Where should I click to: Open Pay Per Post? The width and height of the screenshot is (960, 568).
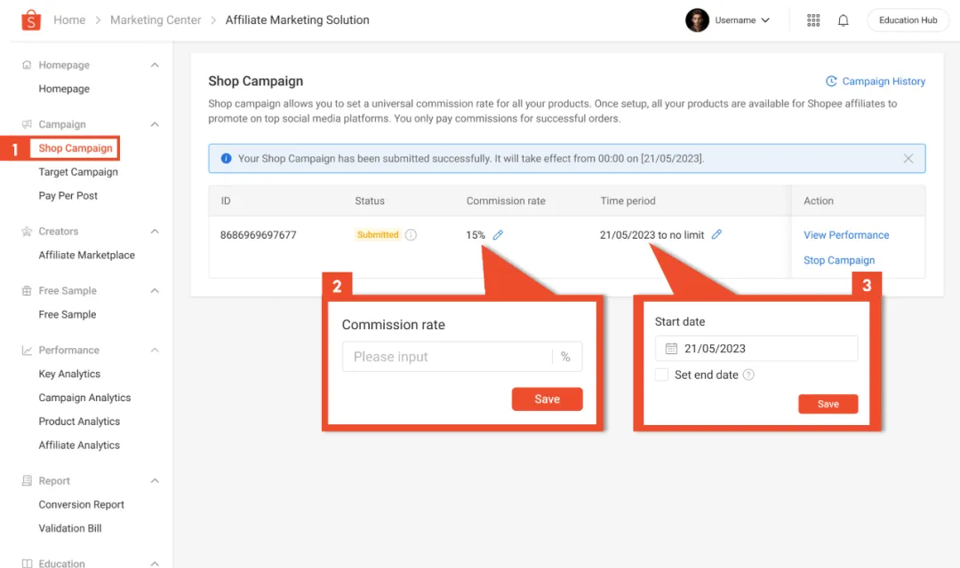click(x=68, y=195)
